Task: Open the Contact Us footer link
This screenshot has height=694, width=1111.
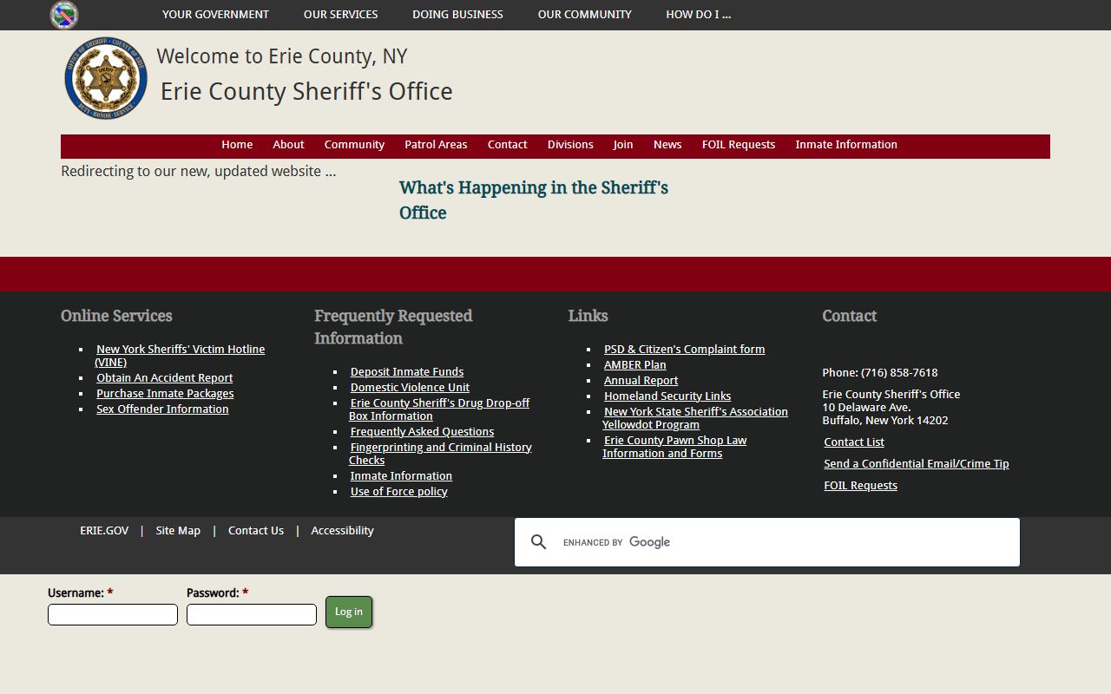Action: [256, 531]
